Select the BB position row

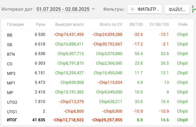pyautogui.click(x=97, y=35)
